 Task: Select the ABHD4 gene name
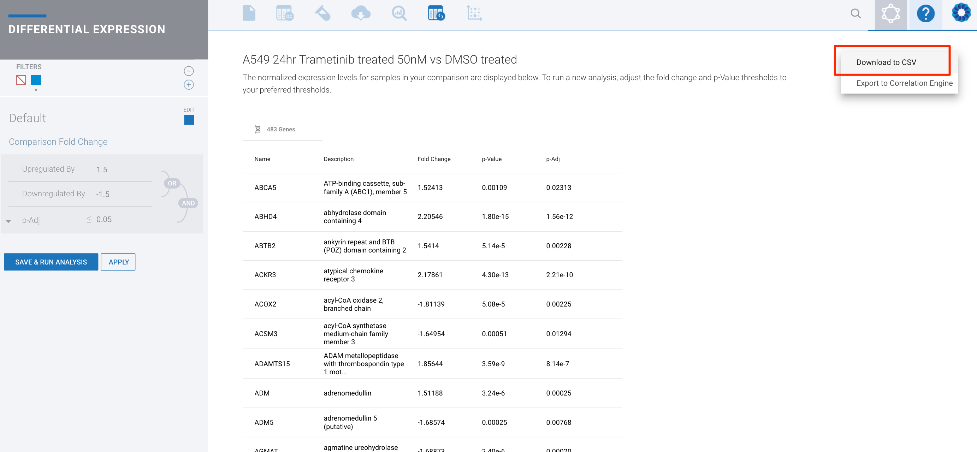(x=266, y=216)
